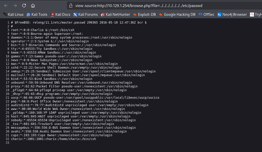Click the Kali Forums favicon

[75, 15]
